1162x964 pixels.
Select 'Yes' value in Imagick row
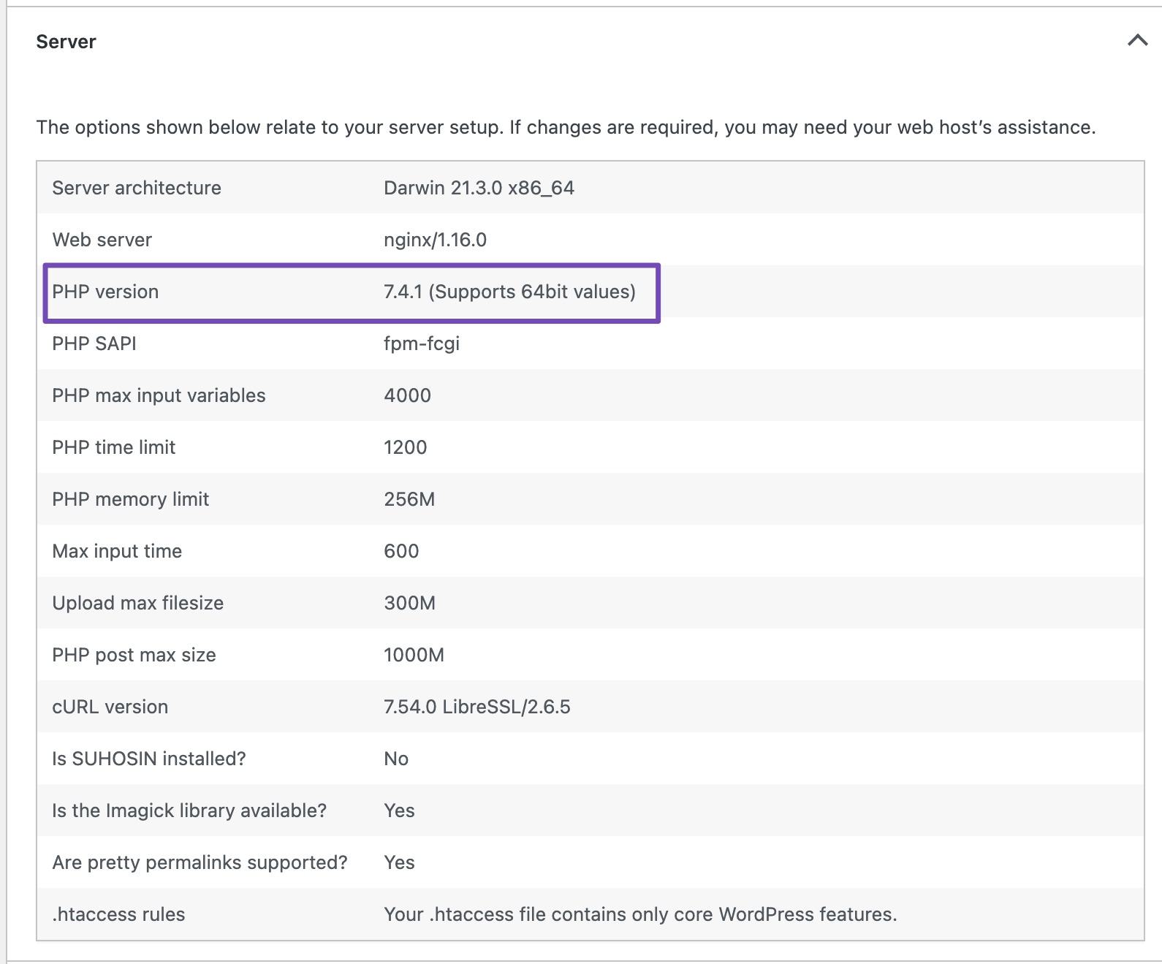(x=399, y=811)
